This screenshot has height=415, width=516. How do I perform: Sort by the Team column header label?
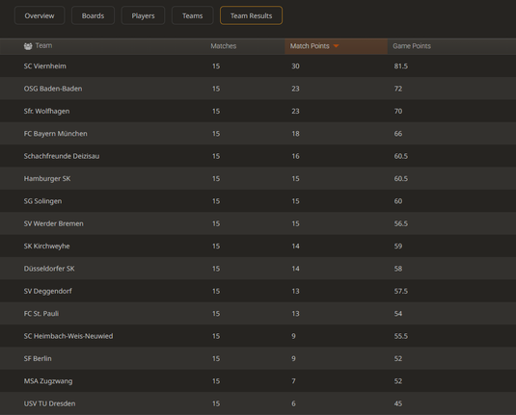(x=43, y=45)
